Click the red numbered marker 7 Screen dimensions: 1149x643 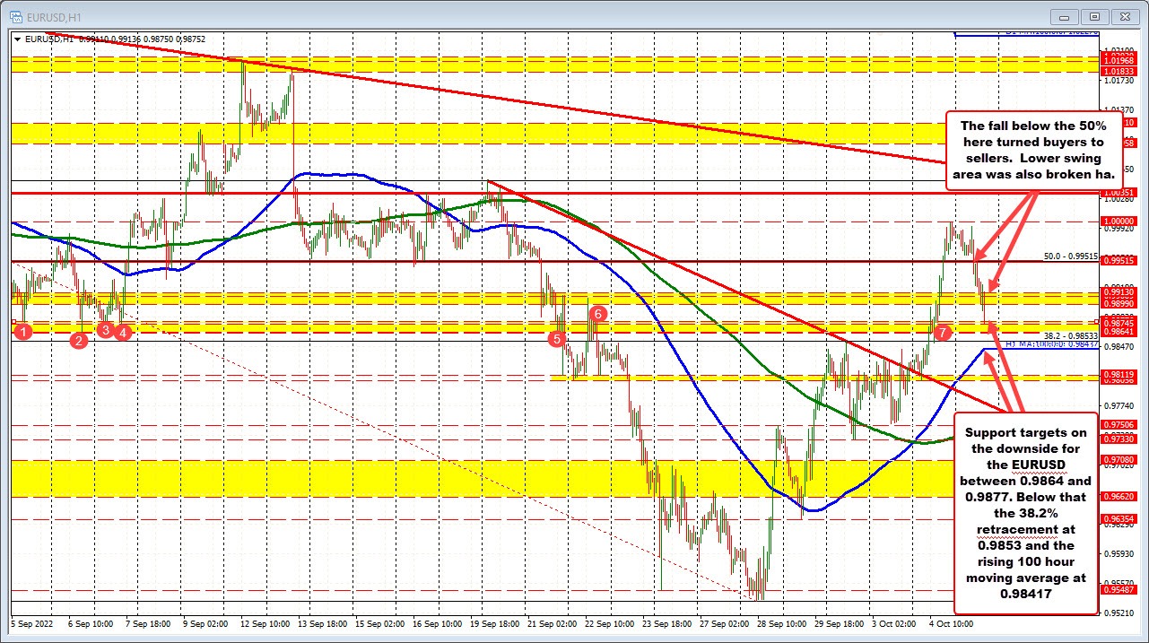pyautogui.click(x=942, y=333)
